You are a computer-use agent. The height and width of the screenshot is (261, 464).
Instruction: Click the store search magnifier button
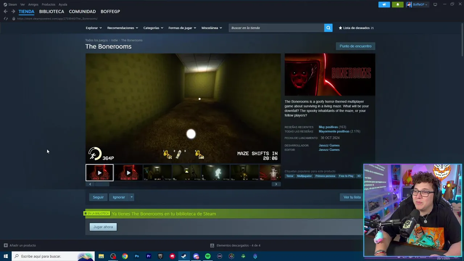point(328,28)
